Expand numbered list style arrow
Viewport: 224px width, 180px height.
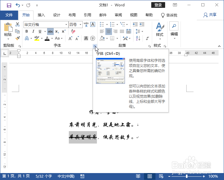[x=117, y=24]
